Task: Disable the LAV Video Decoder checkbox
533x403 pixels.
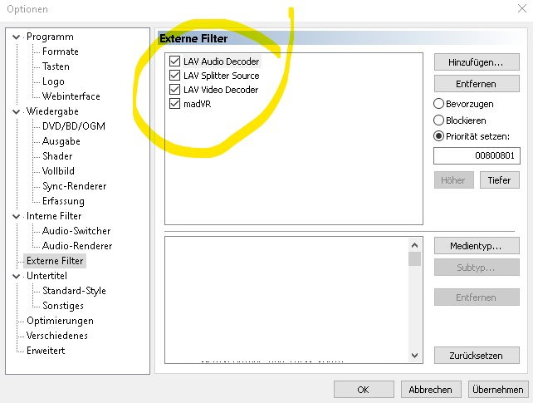Action: pos(174,90)
